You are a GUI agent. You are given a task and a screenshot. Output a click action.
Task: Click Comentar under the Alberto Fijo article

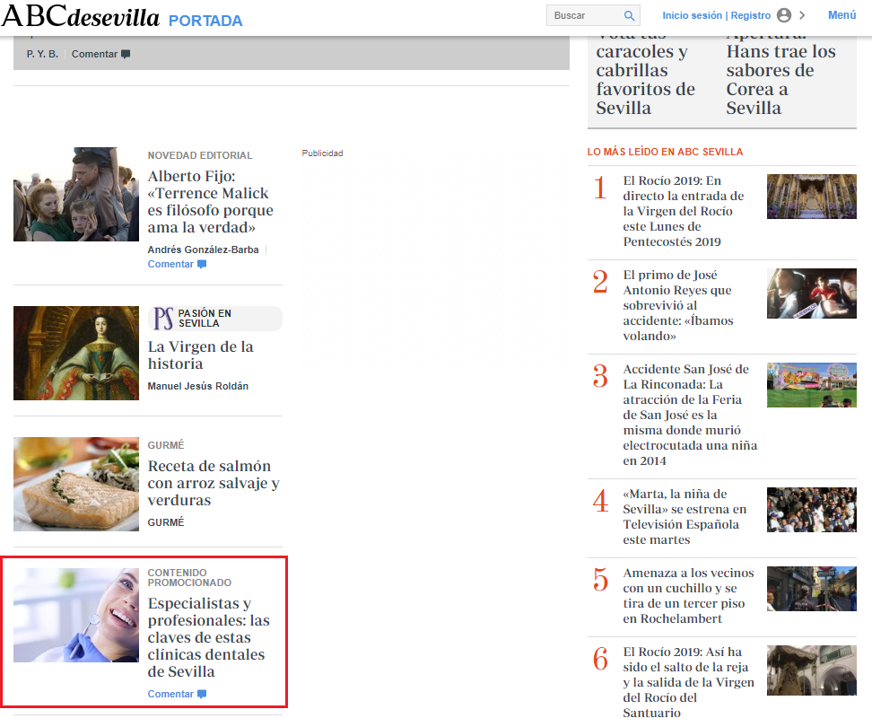[x=177, y=264]
